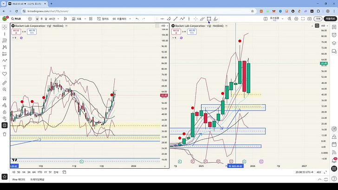Screen dimensions: 338x190
Task: Select the 1D date range
Action: 14,172
